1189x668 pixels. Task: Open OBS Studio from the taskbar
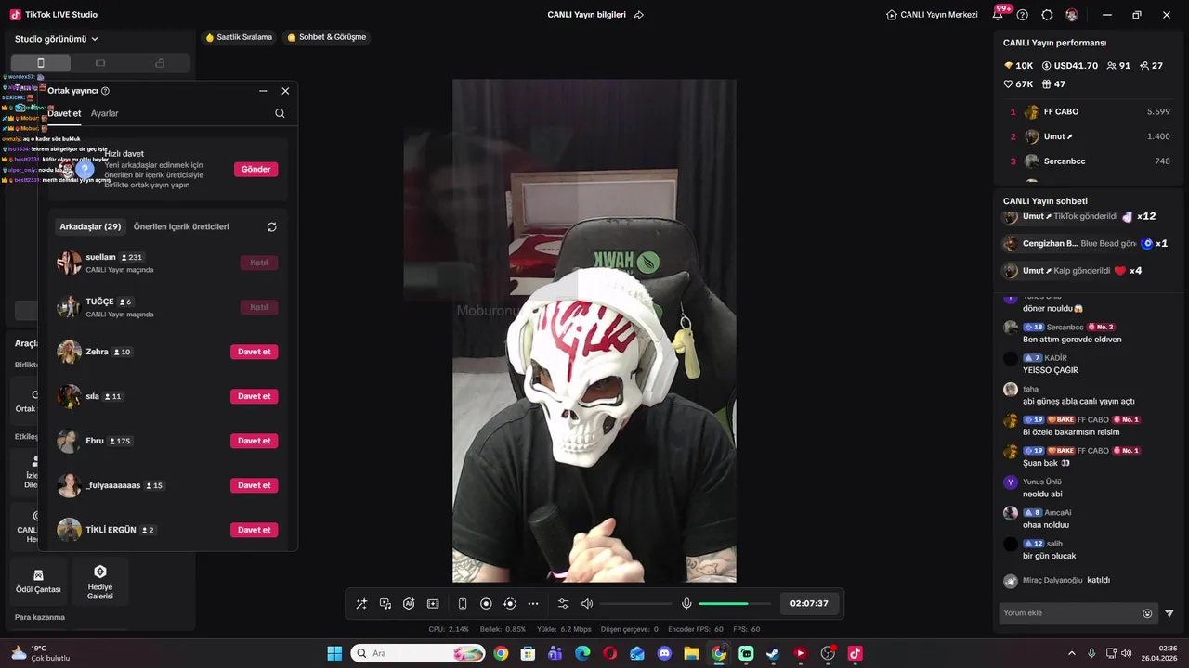pyautogui.click(x=828, y=653)
